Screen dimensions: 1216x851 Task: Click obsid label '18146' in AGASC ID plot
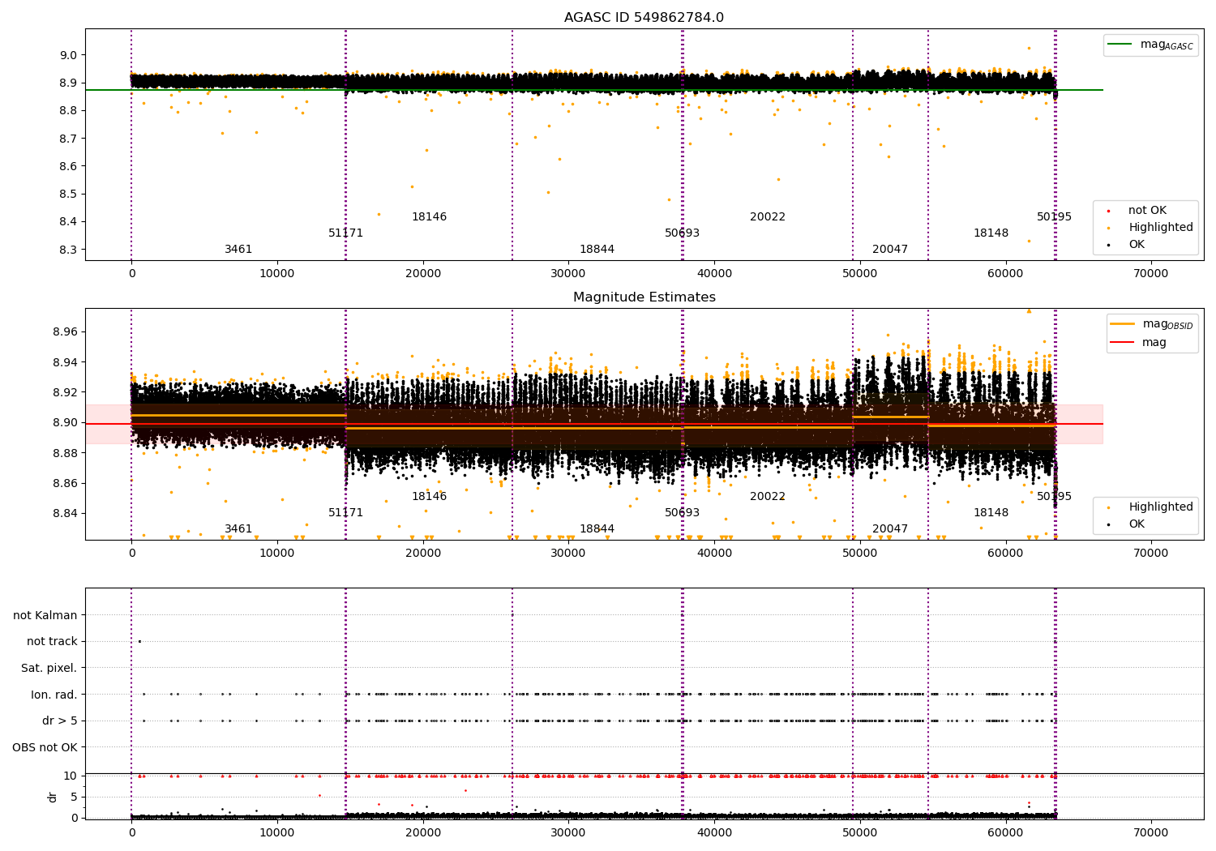click(x=429, y=217)
